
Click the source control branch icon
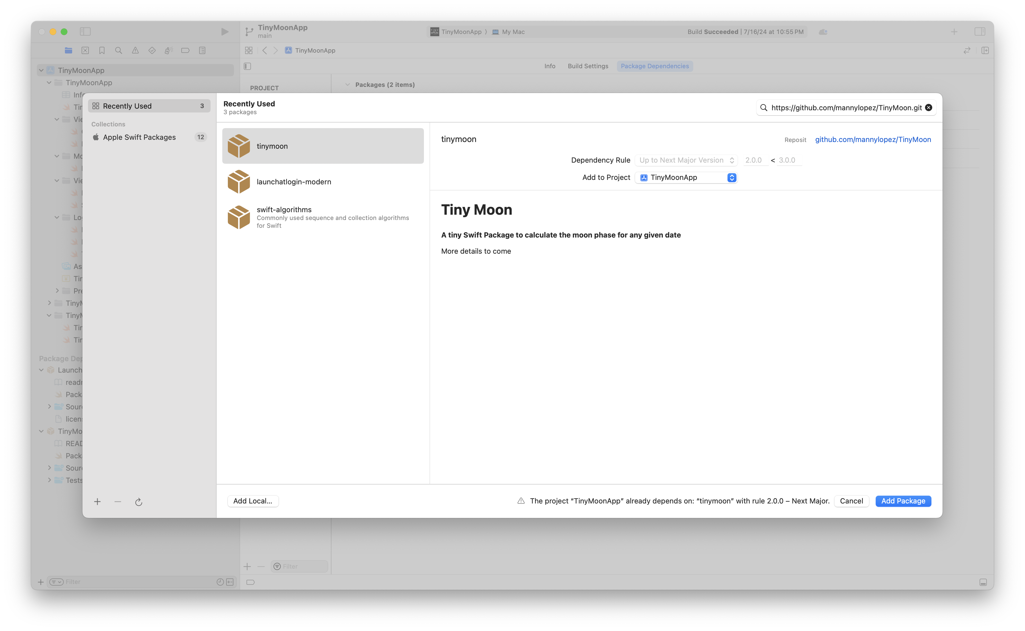coord(249,31)
